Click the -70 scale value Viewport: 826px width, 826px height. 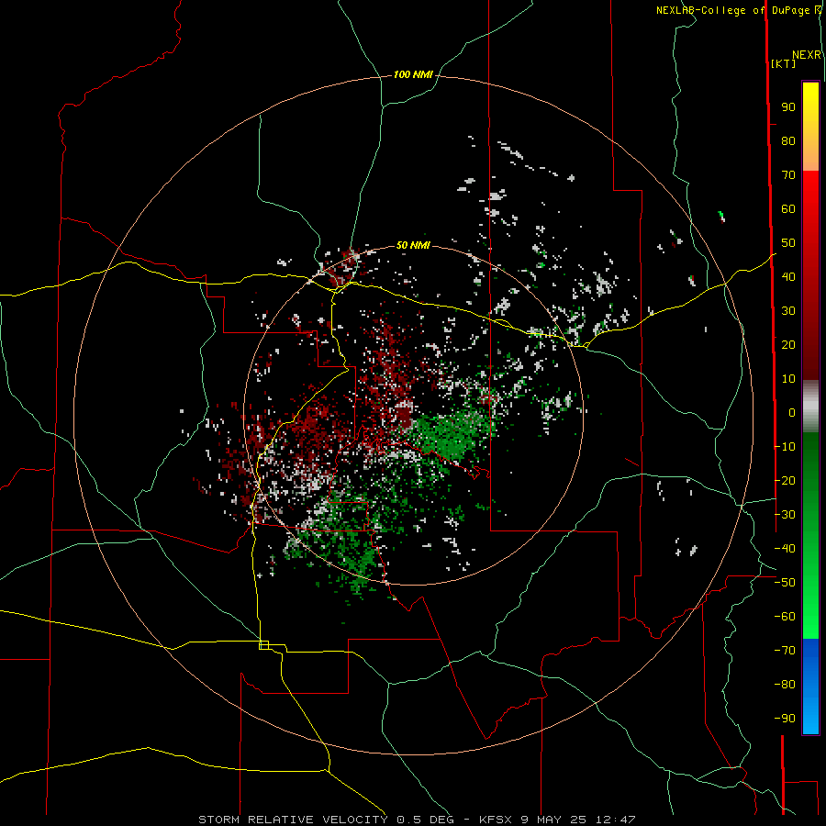pyautogui.click(x=785, y=651)
